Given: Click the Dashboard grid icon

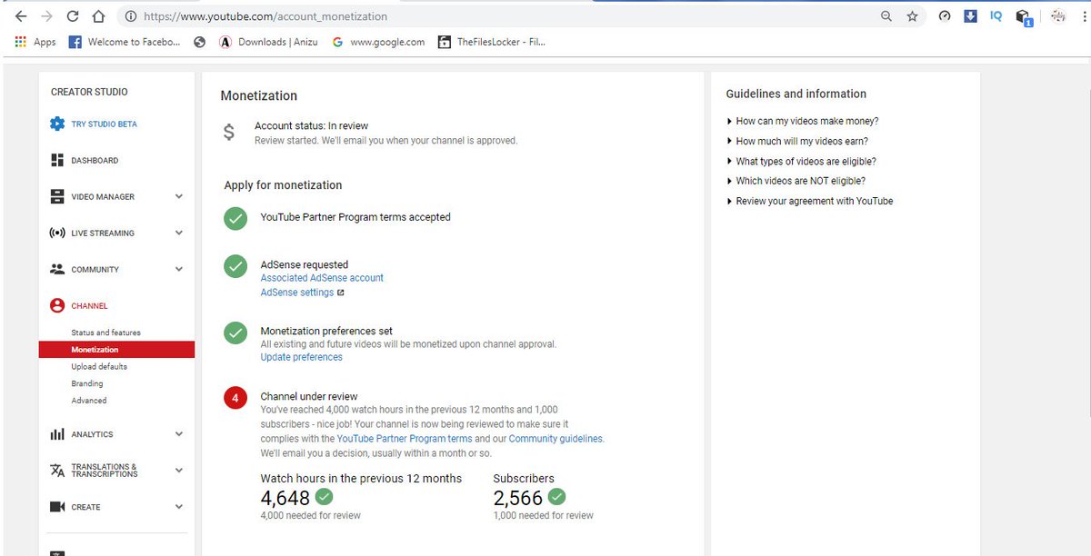Looking at the screenshot, I should click(57, 160).
